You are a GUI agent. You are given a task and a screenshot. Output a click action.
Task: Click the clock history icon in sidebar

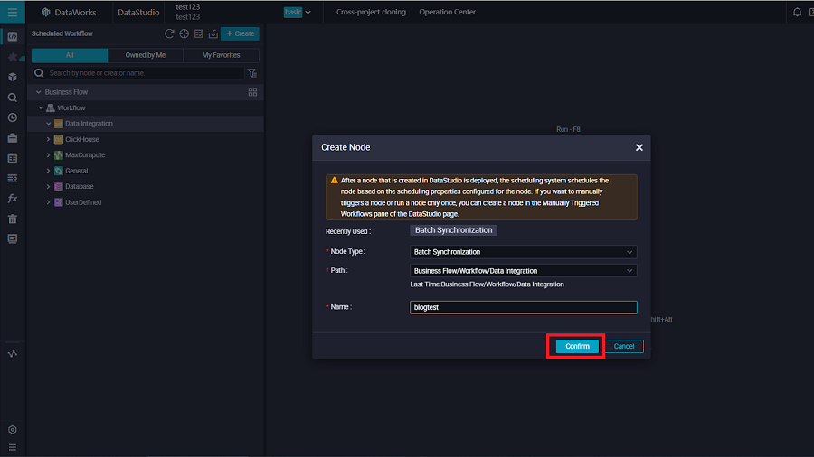pos(13,117)
